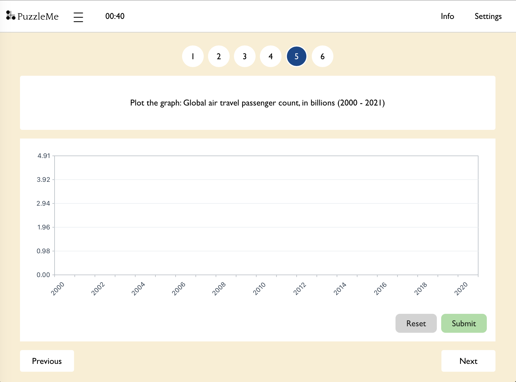Image resolution: width=516 pixels, height=382 pixels.
Task: Click the PuzzleMe logo icon
Action: [11, 16]
